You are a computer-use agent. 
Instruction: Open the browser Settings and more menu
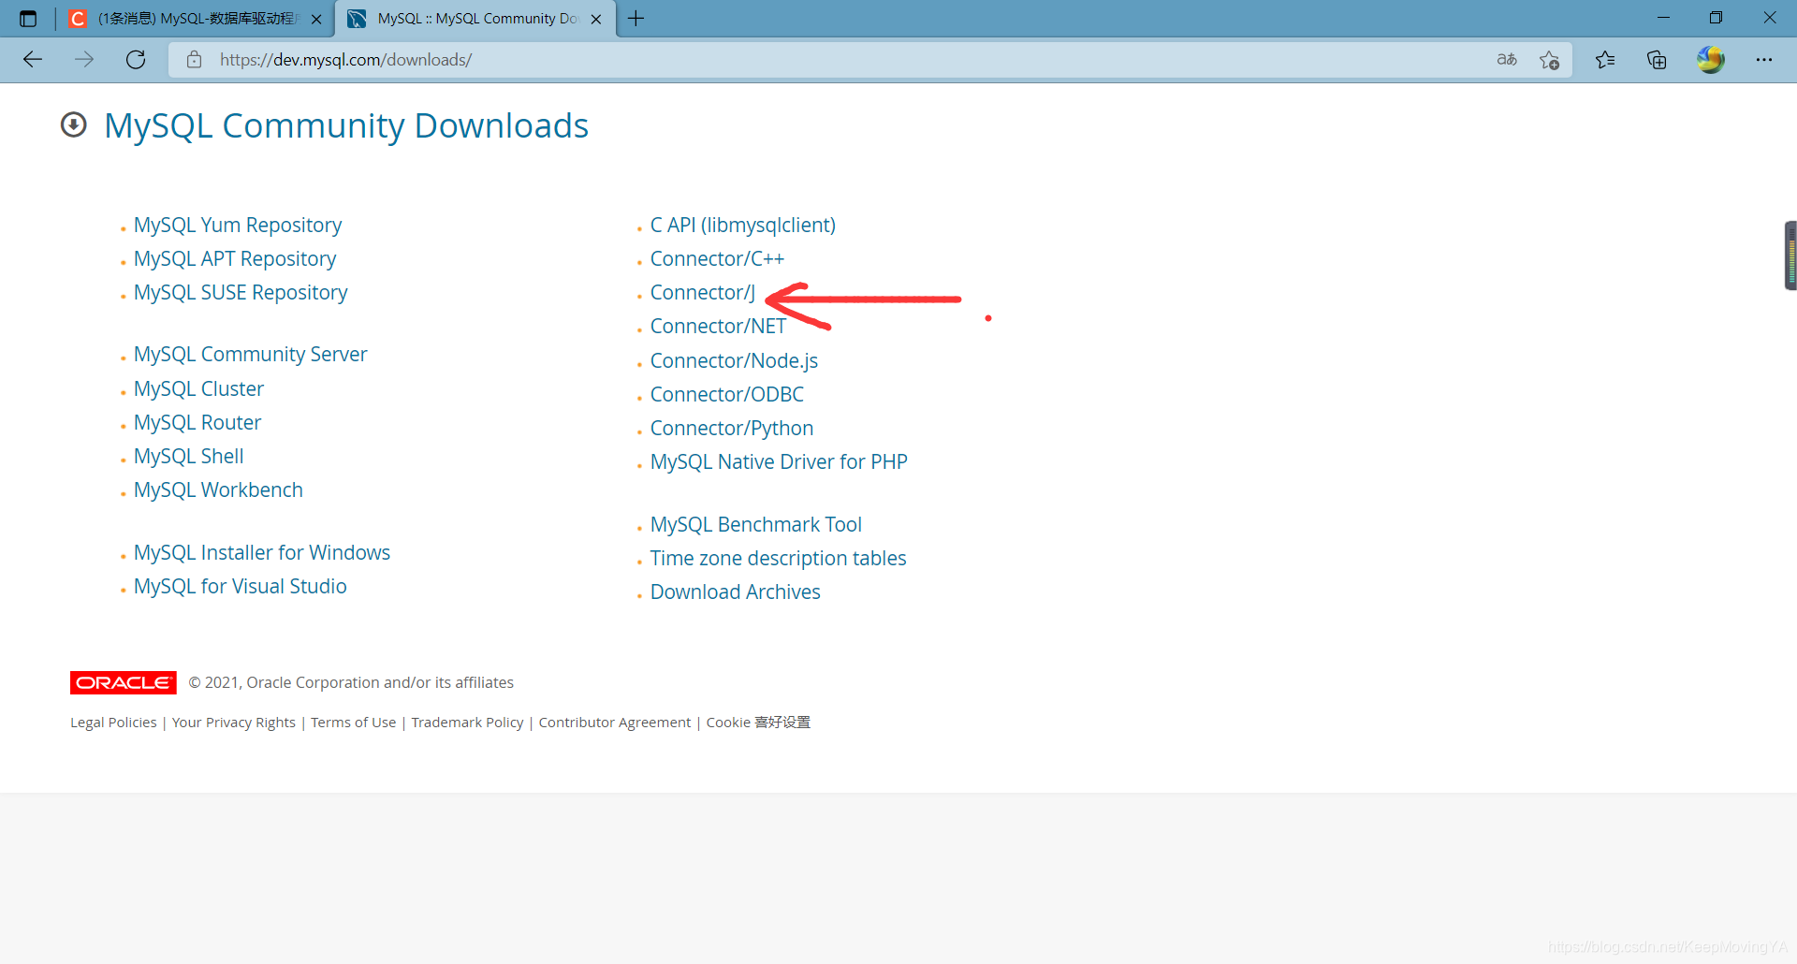tap(1764, 60)
